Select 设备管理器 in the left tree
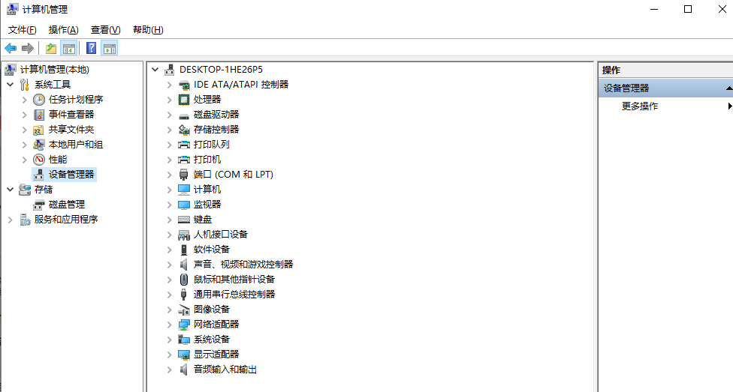 [x=71, y=175]
